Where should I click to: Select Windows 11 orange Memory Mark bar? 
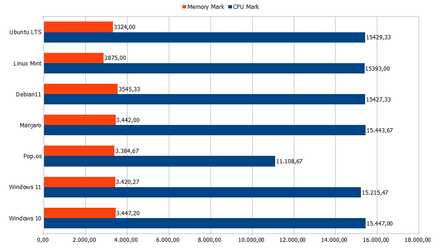[x=80, y=182]
